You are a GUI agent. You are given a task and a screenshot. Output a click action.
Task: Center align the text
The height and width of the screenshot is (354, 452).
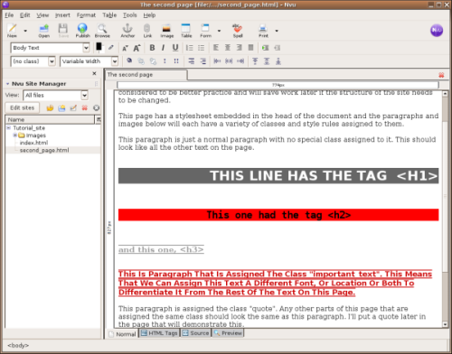228,48
